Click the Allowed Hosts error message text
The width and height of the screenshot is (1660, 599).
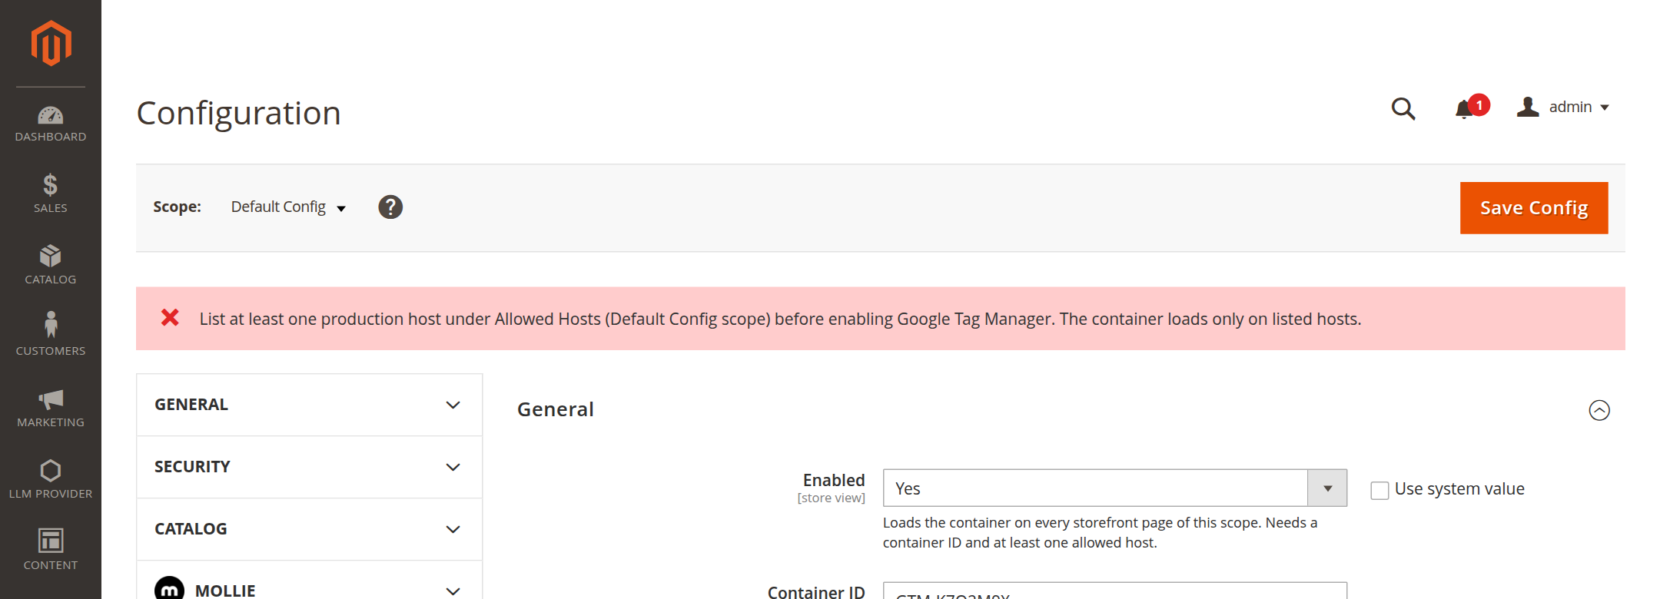pyautogui.click(x=780, y=319)
